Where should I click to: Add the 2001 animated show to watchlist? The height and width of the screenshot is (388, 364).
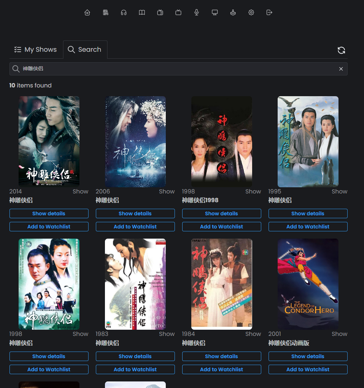click(x=308, y=369)
